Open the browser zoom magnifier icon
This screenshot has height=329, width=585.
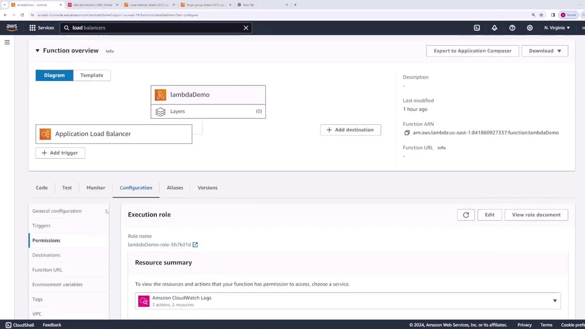[x=533, y=15]
